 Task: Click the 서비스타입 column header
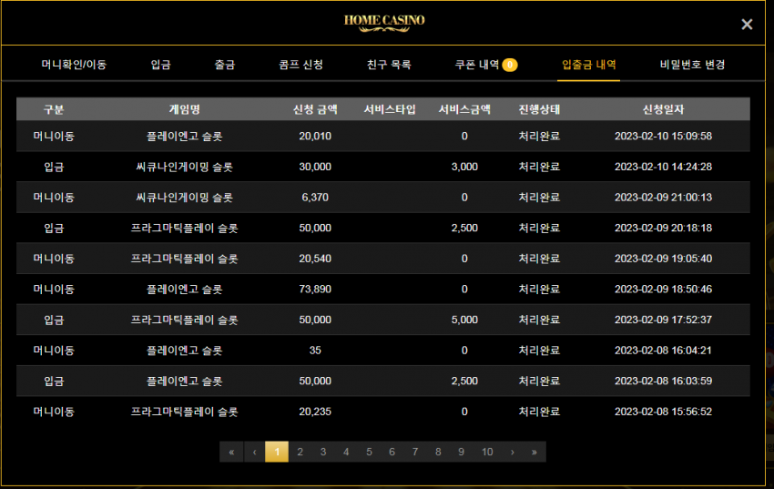(x=390, y=109)
